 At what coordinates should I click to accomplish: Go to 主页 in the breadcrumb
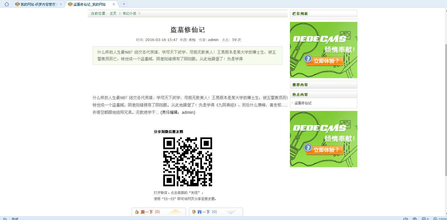tap(113, 13)
